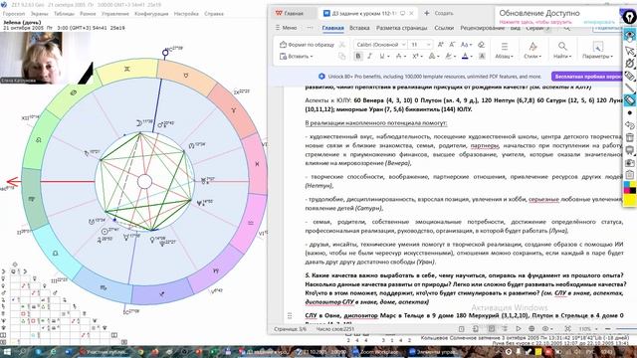Open the 'Параметры' settings dropdown
The image size is (637, 358).
[x=597, y=51]
